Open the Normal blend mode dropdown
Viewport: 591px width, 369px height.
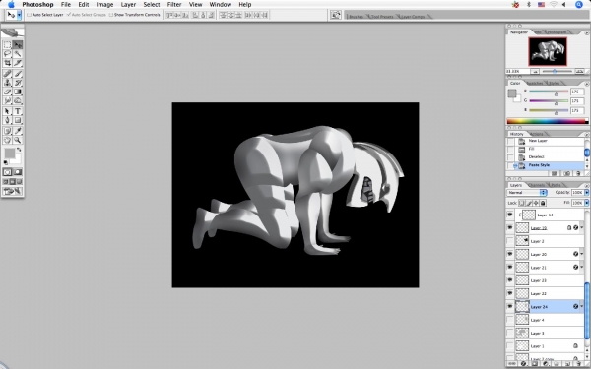pos(527,193)
